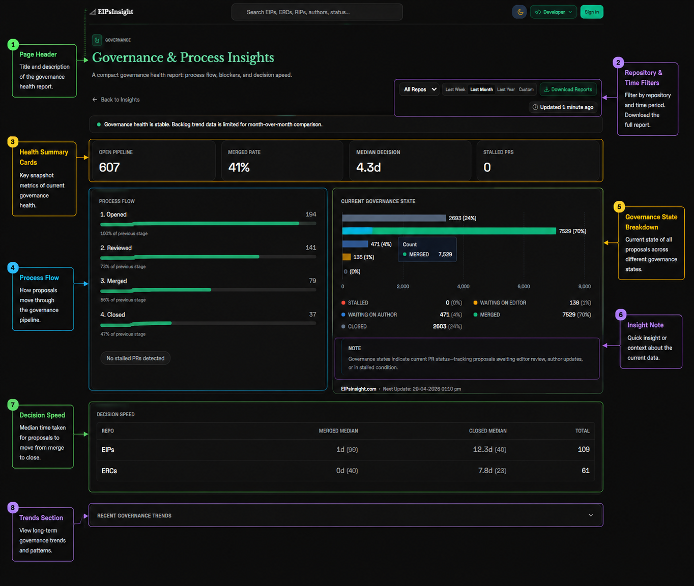Click the green Merged legend dot
This screenshot has width=694, height=586.
475,315
